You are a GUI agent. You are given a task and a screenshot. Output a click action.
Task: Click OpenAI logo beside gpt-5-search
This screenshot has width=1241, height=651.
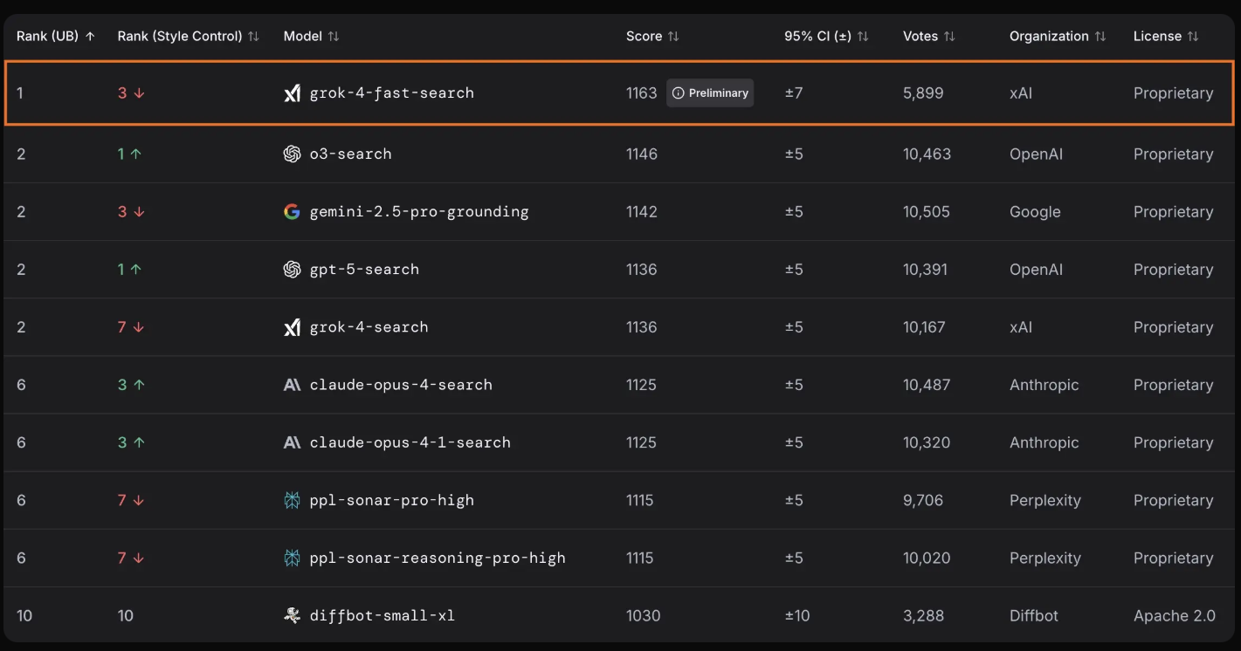(x=293, y=270)
